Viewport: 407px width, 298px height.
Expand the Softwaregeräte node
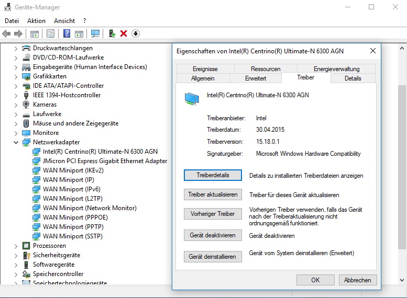click(16, 265)
